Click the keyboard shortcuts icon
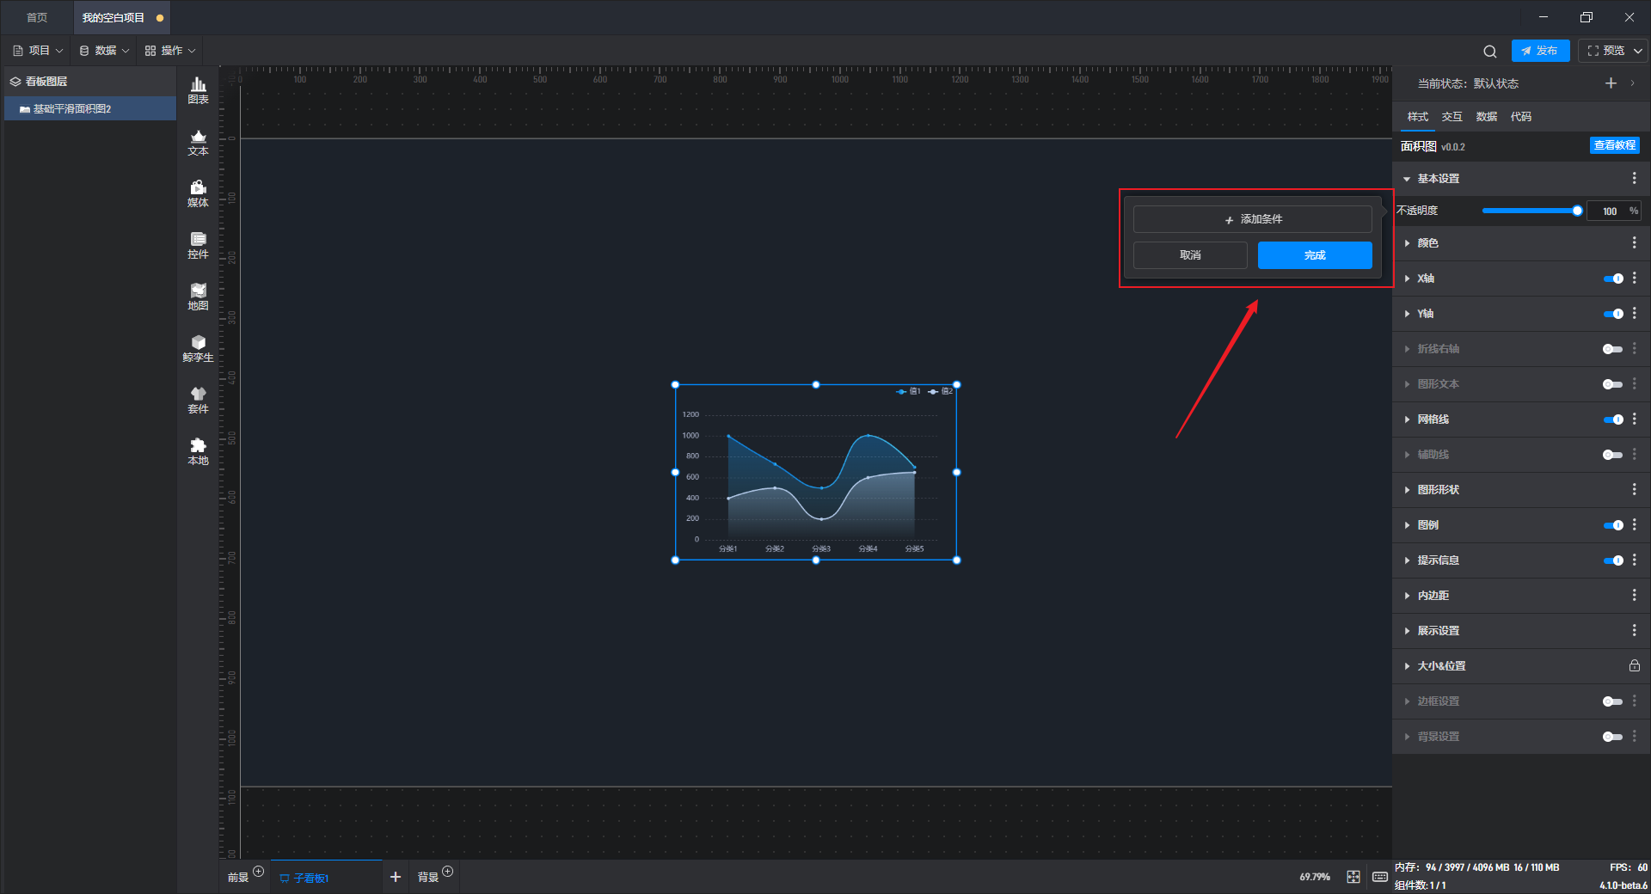1651x894 pixels. 1380,877
